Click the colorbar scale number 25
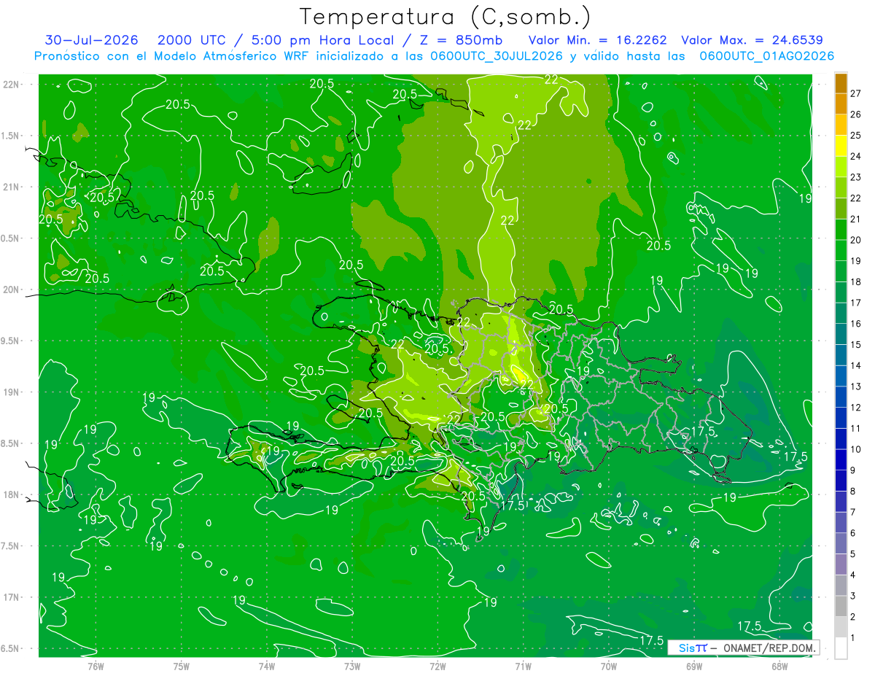Image resolution: width=875 pixels, height=676 pixels. point(855,136)
